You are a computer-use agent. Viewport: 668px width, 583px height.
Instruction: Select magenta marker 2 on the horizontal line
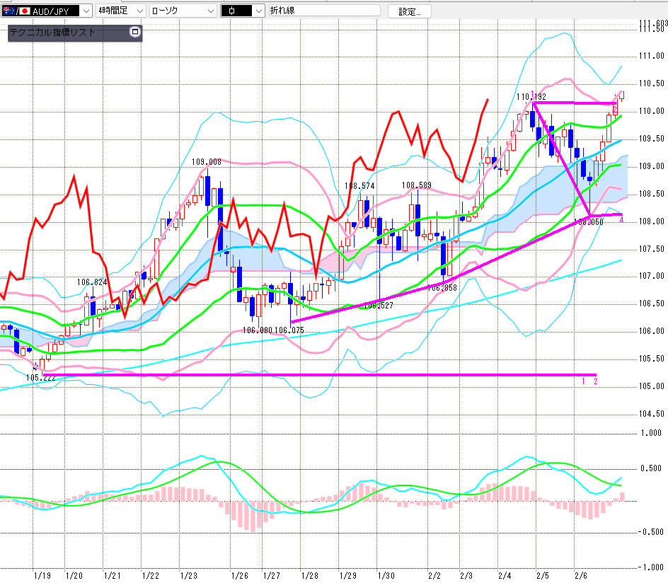pos(596,381)
